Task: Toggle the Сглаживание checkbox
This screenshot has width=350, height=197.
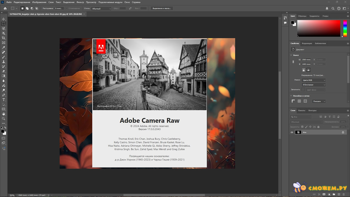Action: 67,8
